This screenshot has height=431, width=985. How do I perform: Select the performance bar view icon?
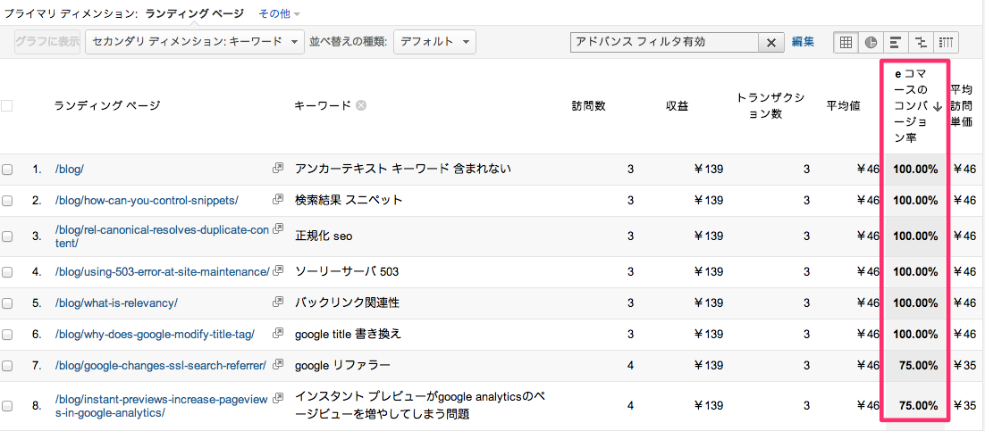point(896,42)
